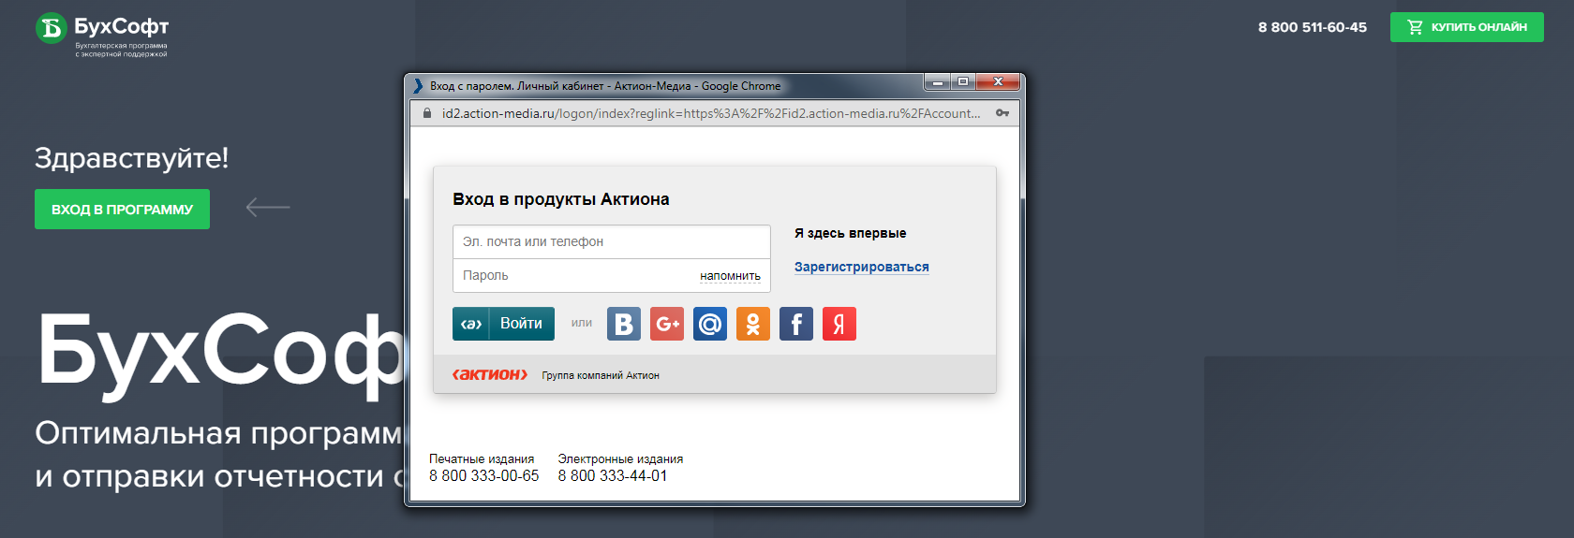1574x538 pixels.
Task: Click КУПИТЬ ОНЛАЙН button
Action: click(x=1466, y=27)
